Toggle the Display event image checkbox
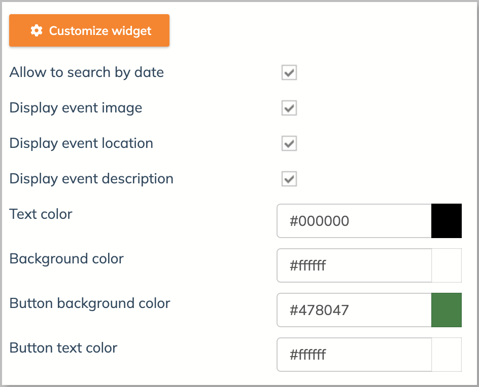Viewport: 479px width, 387px height. (289, 108)
